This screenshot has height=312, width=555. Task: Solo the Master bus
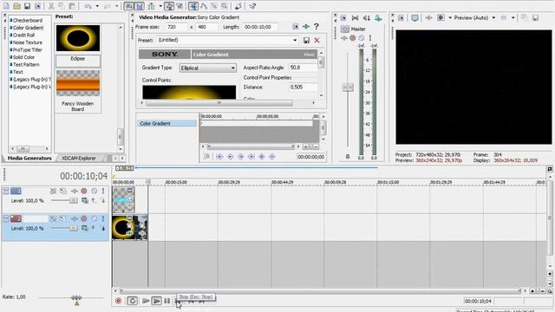click(x=370, y=38)
